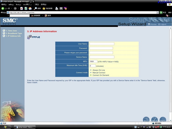Go to step 3. IP Address Info
Image resolution: width=172 pixels, height=129 pixels.
13,36
